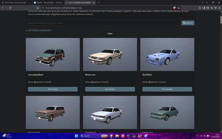222x139 pixels.
Task: Click the Search button
Action: [x=188, y=23]
